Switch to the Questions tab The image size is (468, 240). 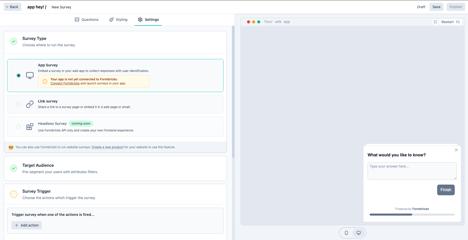(87, 20)
